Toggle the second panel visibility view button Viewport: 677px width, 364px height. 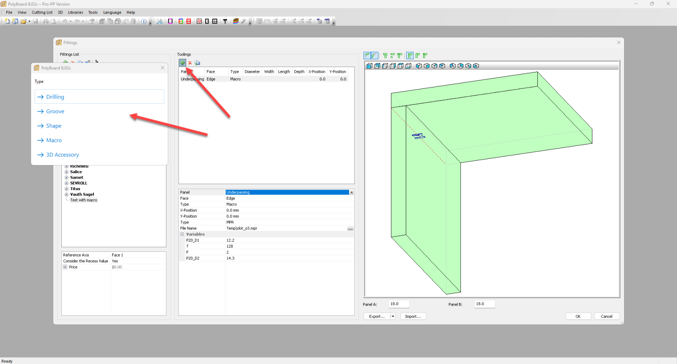click(x=374, y=56)
